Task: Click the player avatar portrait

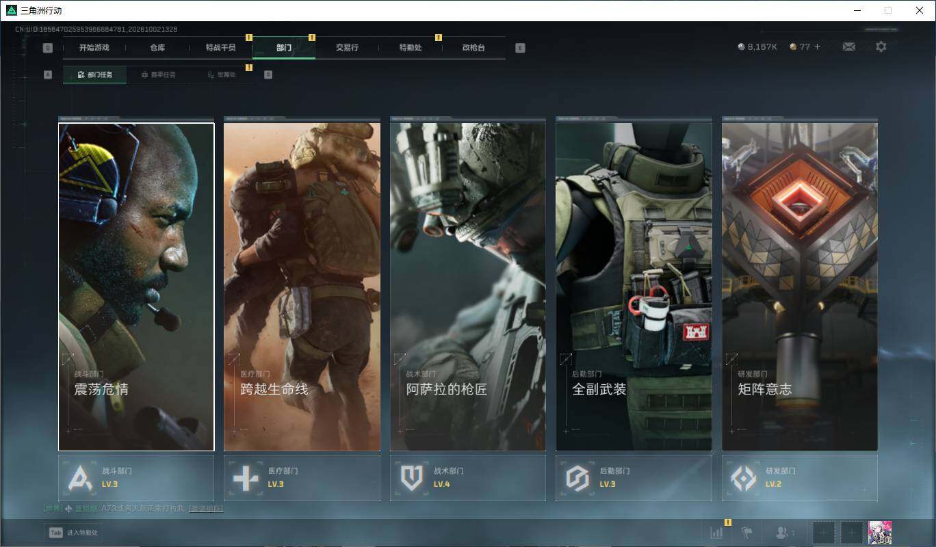Action: click(880, 533)
